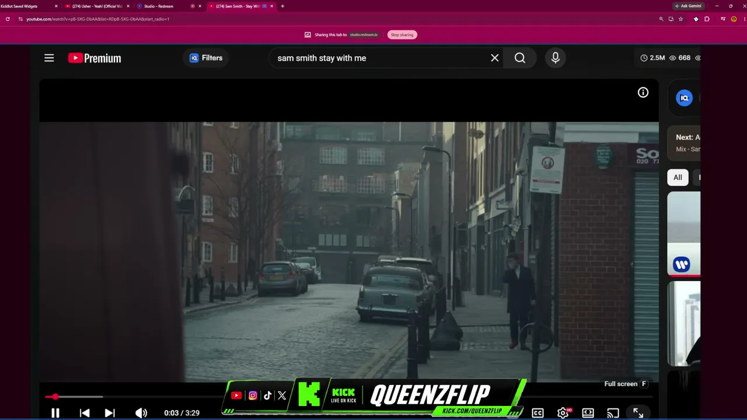
Task: Open the search Filters button
Action: tap(206, 58)
